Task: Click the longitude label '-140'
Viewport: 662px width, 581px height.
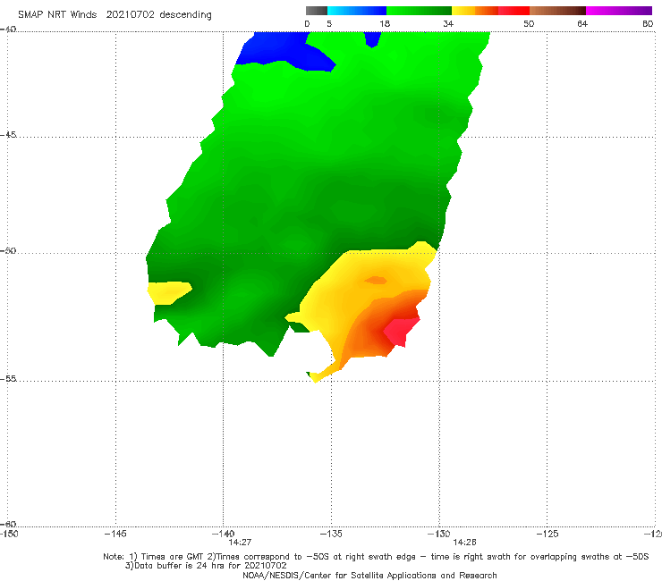Action: (223, 534)
